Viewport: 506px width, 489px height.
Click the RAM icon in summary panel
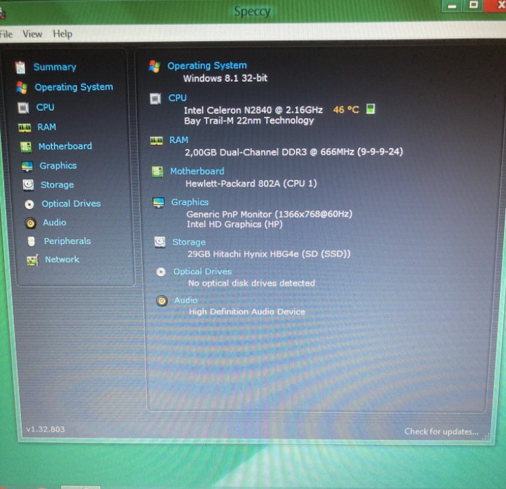[x=157, y=140]
